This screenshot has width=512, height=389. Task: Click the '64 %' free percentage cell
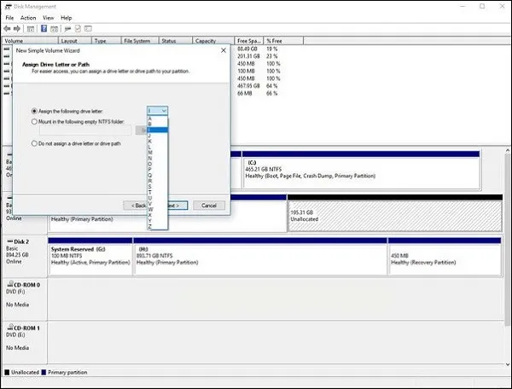[272, 86]
